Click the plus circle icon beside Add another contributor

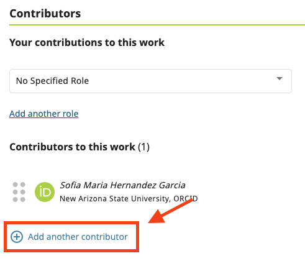click(17, 237)
